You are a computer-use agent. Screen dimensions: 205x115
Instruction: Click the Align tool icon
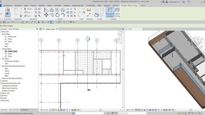tap(46, 10)
